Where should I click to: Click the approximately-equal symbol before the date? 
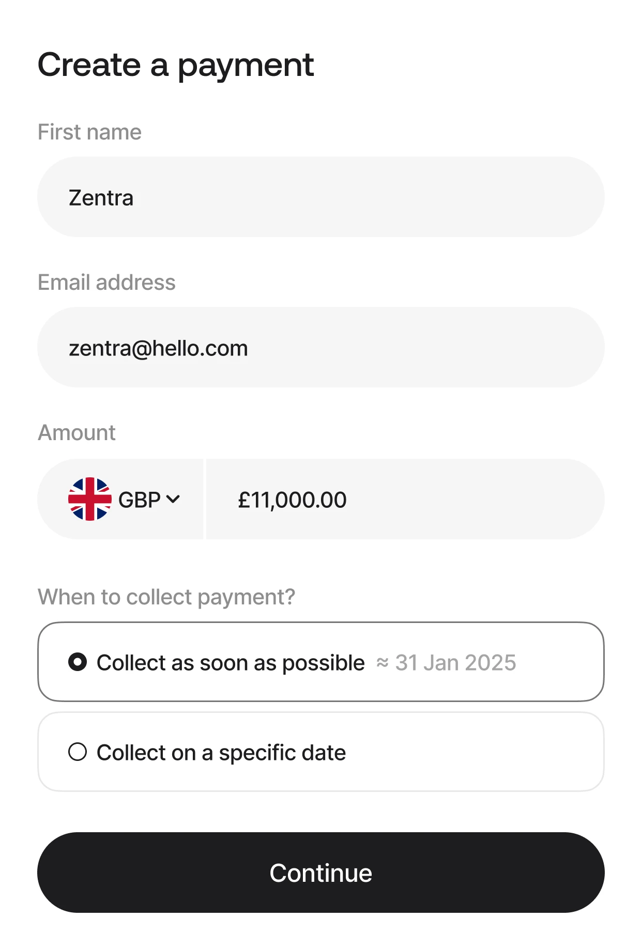383,663
